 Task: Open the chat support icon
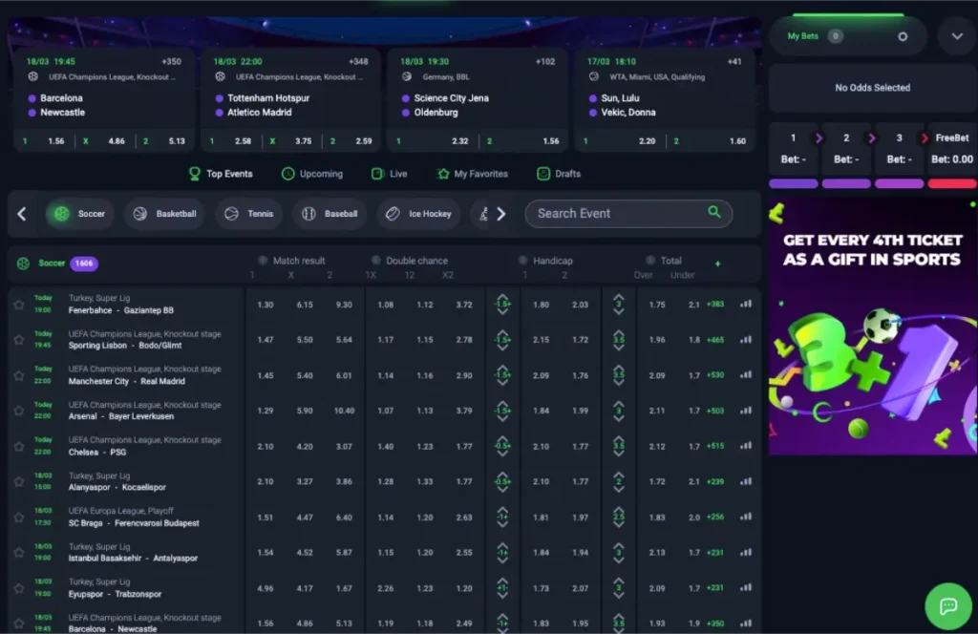coord(948,605)
